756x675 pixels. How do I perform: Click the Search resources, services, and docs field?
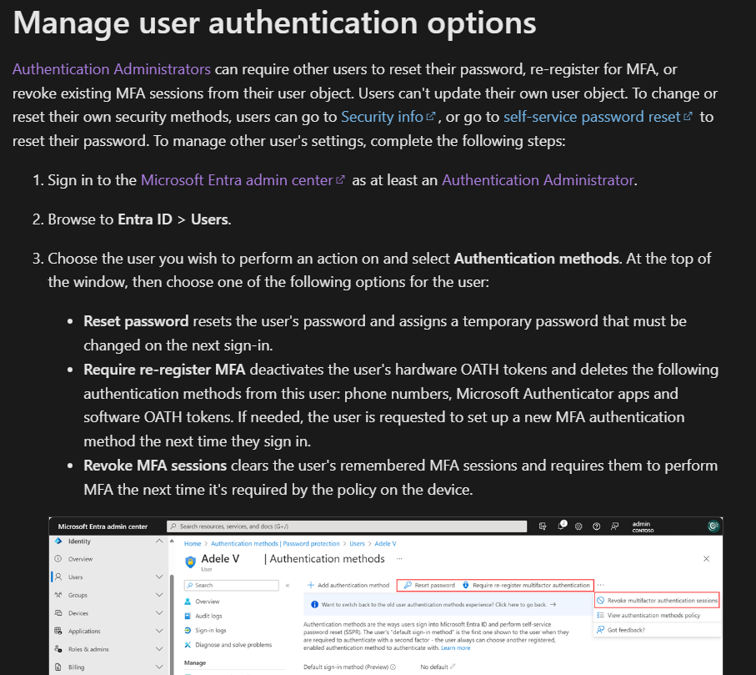(347, 526)
